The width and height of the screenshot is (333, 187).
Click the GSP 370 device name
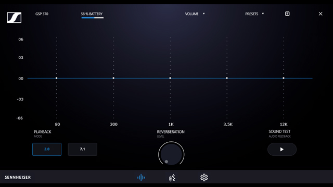(42, 14)
